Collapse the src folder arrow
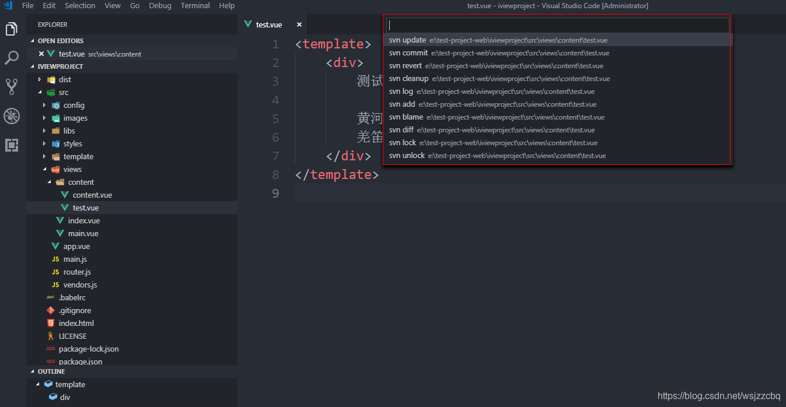Viewport: 786px width, 407px height. pos(40,92)
